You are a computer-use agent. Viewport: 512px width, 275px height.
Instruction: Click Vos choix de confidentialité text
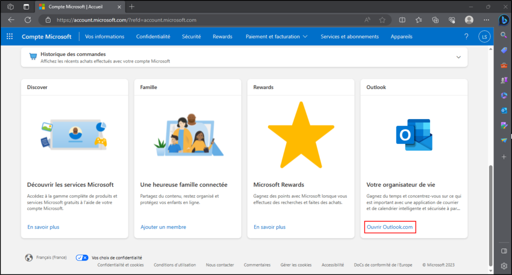117,257
